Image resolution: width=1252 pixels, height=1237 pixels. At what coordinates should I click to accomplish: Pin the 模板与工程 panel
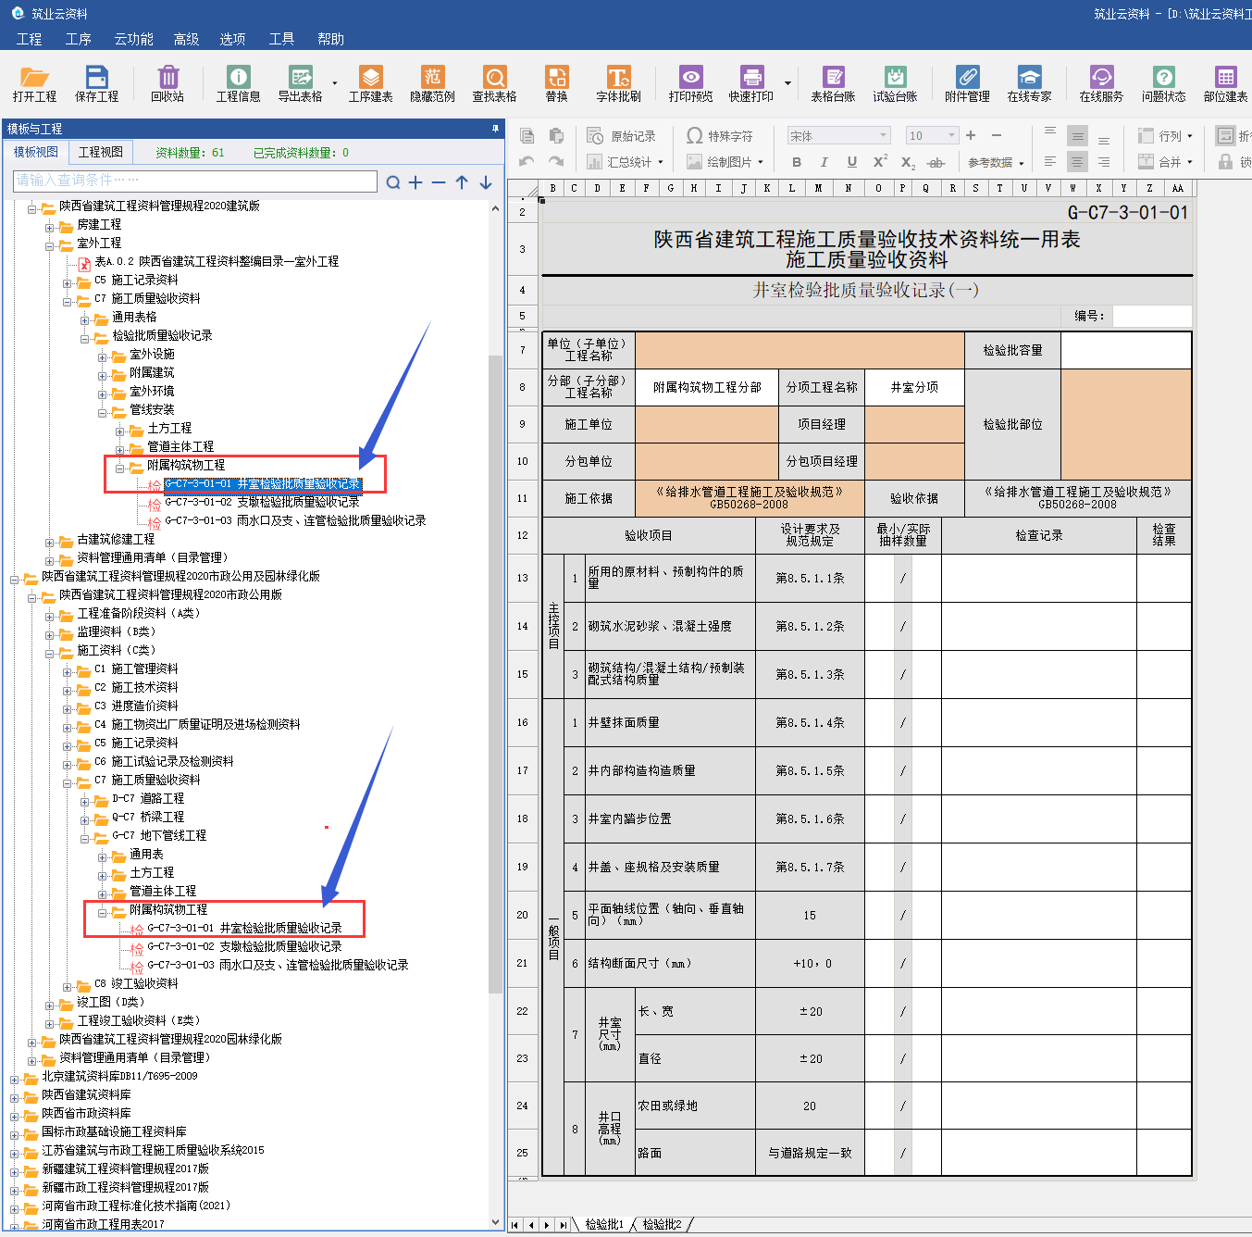(x=495, y=129)
